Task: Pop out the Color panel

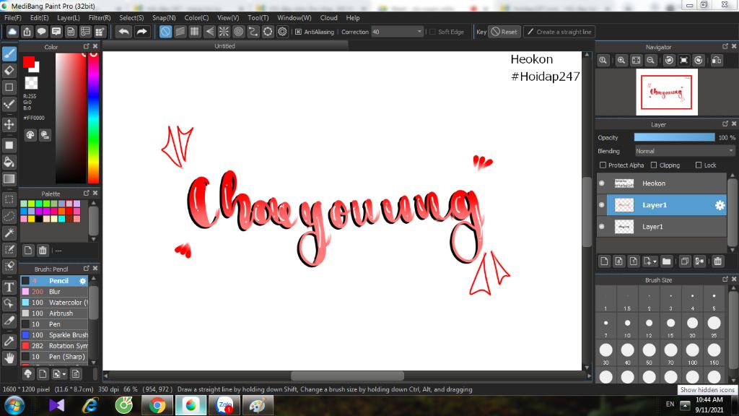Action: pos(87,46)
